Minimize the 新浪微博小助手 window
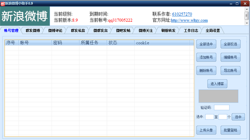The height and width of the screenshot is (140, 250). pyautogui.click(x=231, y=3)
